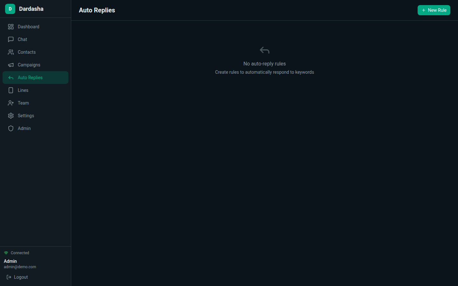This screenshot has width=458, height=286.
Task: Click the Auto Replies arrow icon in sidebar
Action: pos(11,78)
